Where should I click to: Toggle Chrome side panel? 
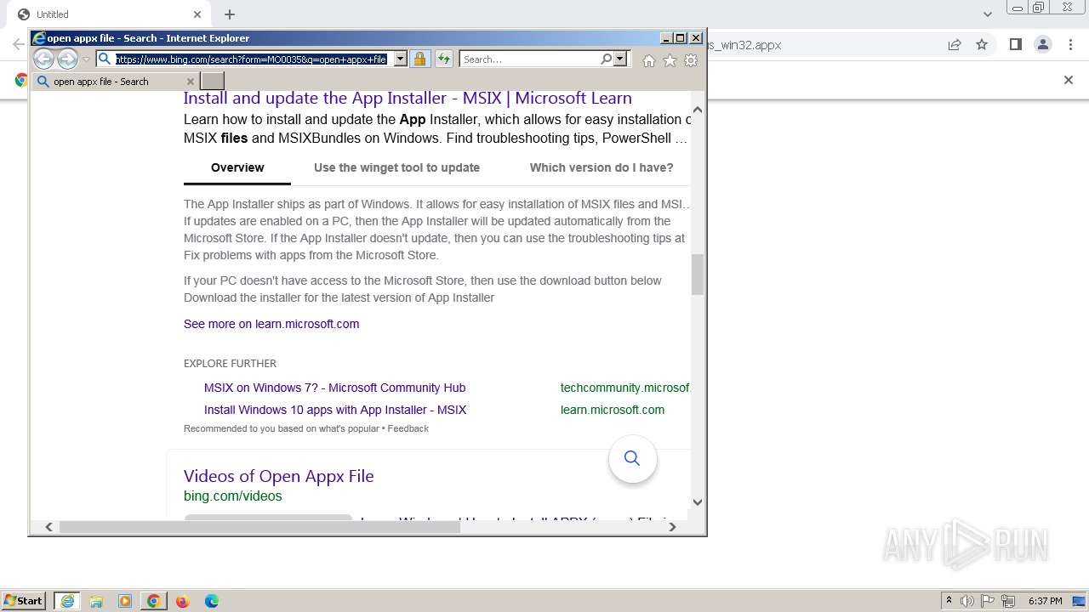coord(1015,45)
